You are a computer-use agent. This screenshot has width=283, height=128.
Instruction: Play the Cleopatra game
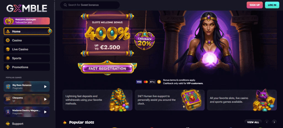(45, 99)
